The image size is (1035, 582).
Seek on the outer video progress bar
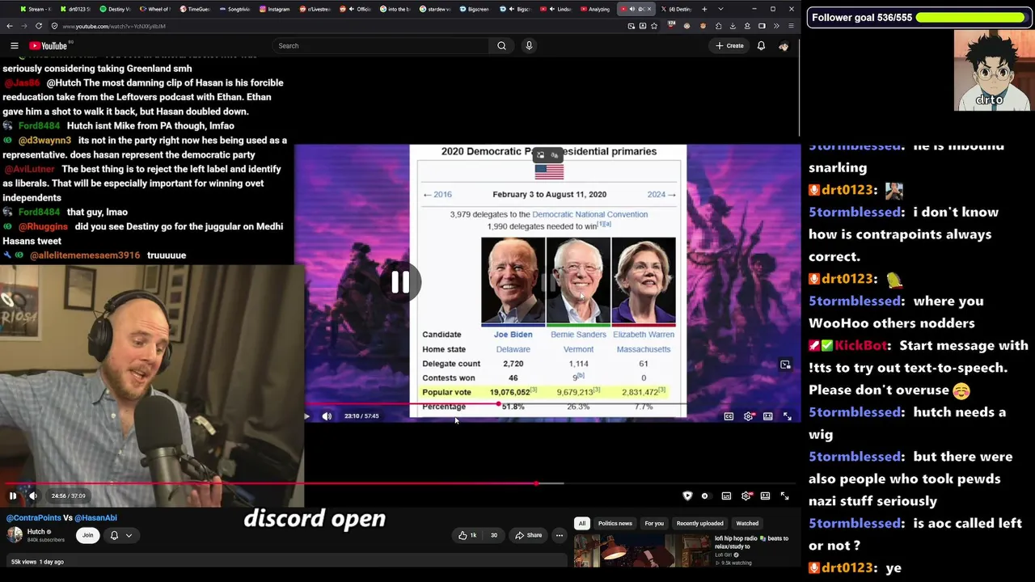401,484
